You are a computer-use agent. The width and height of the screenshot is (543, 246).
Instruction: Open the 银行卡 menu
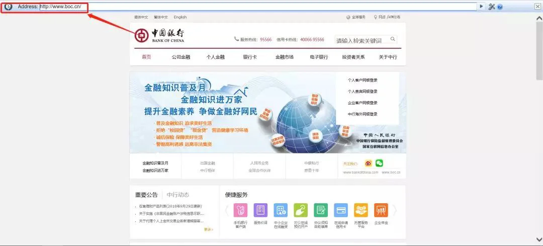tap(250, 57)
